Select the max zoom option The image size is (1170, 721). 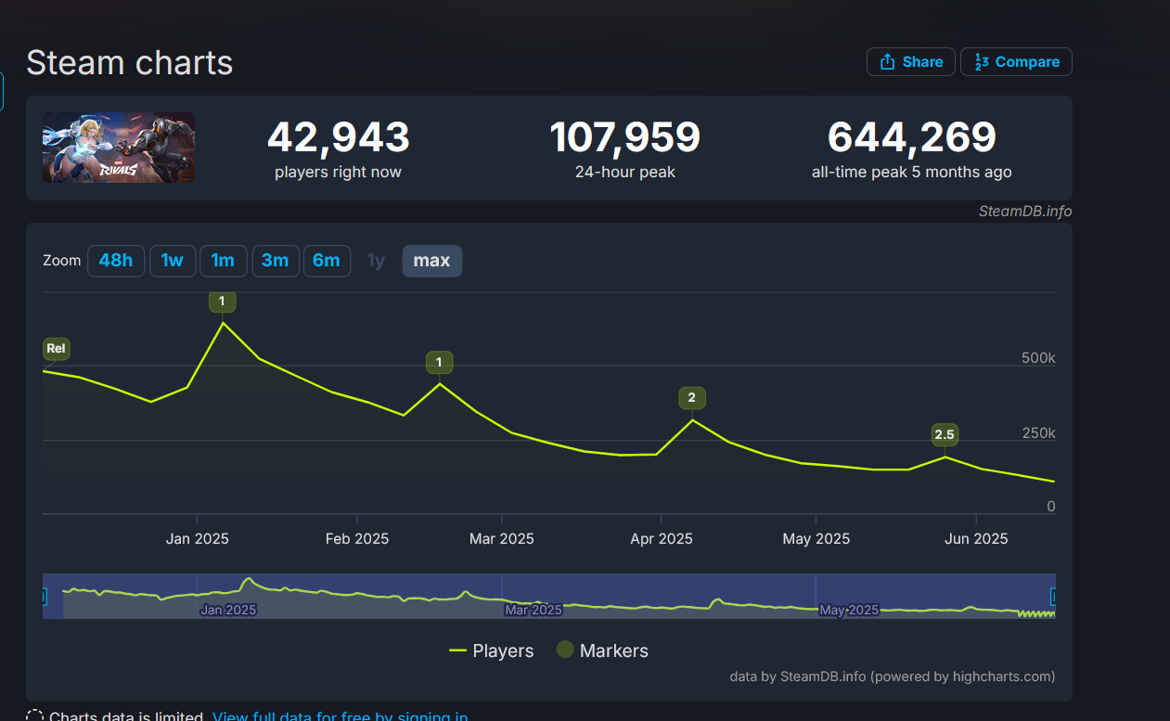click(x=431, y=261)
